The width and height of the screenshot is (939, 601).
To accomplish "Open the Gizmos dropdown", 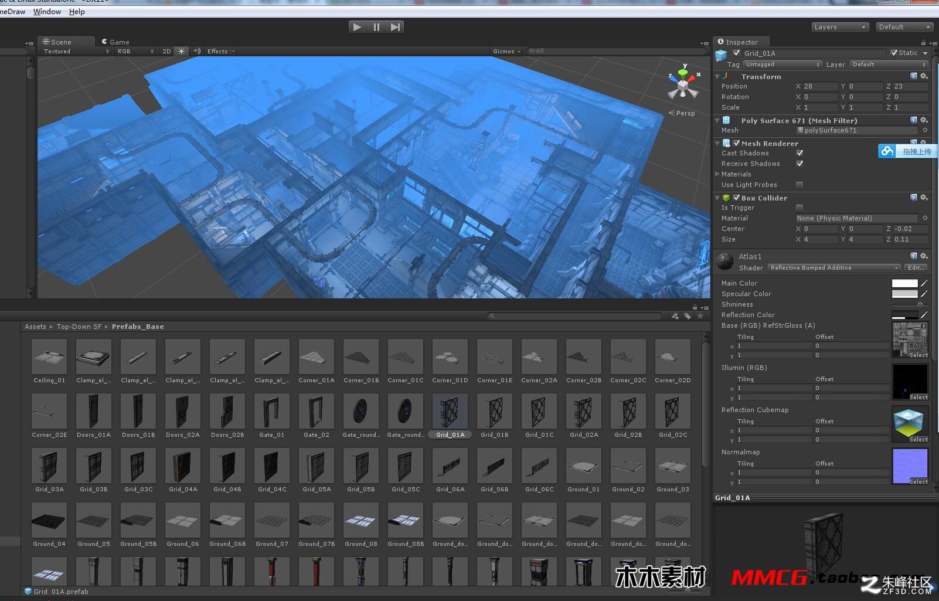I will 507,52.
